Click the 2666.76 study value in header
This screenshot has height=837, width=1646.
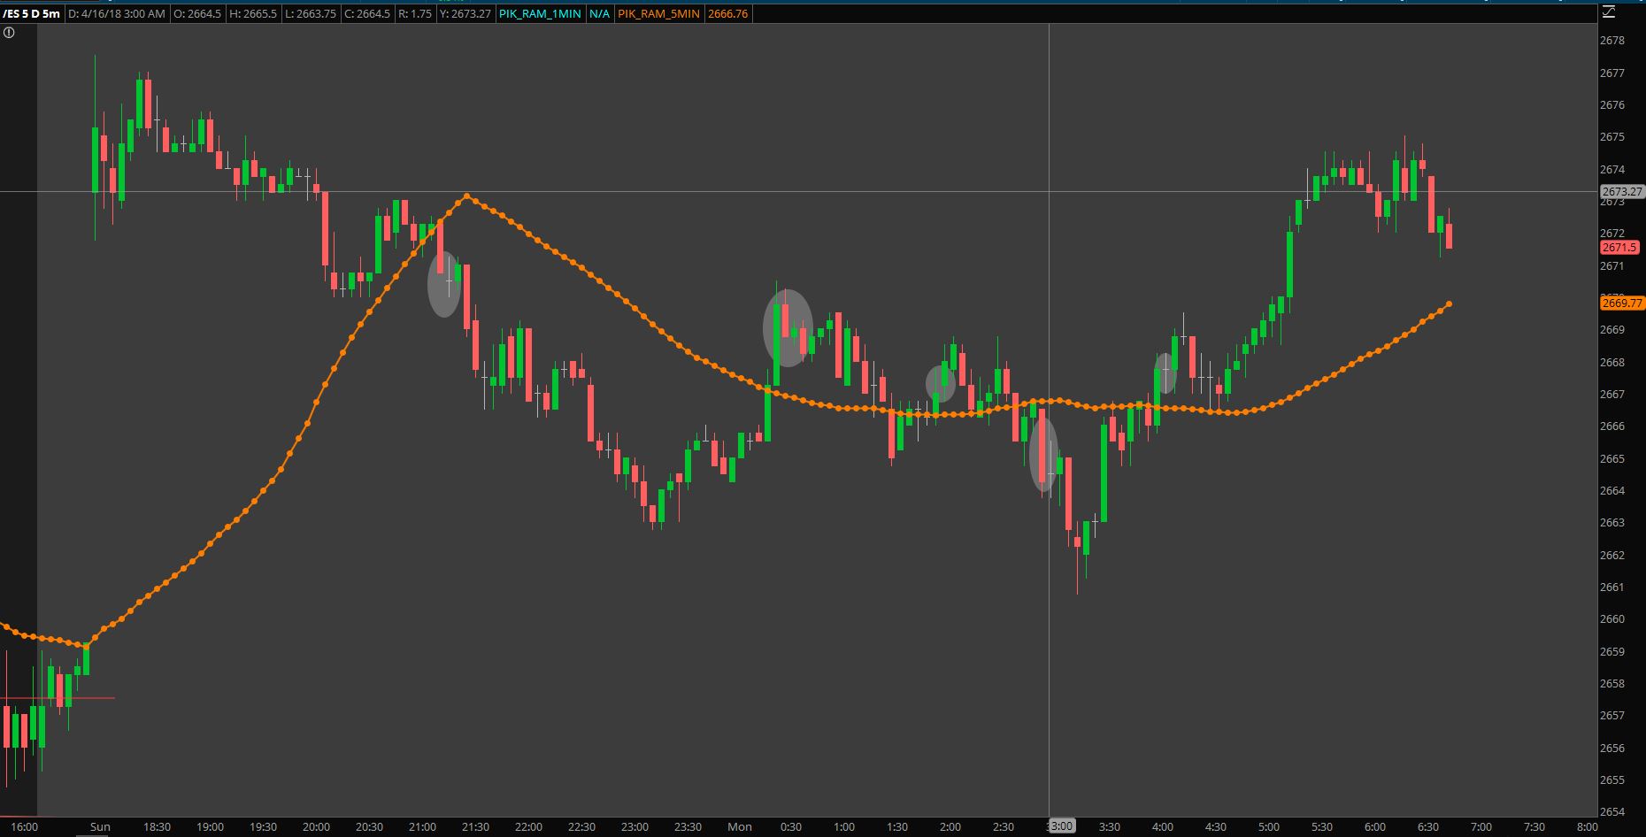coord(727,14)
